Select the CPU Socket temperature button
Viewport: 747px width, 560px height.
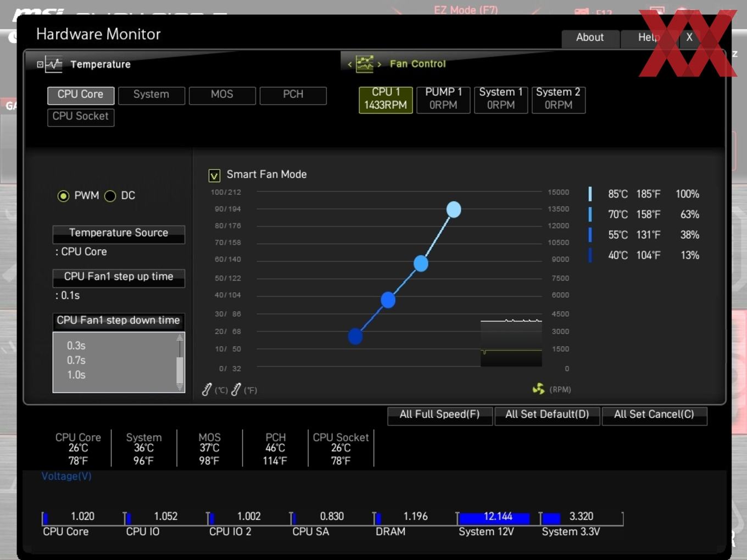81,117
